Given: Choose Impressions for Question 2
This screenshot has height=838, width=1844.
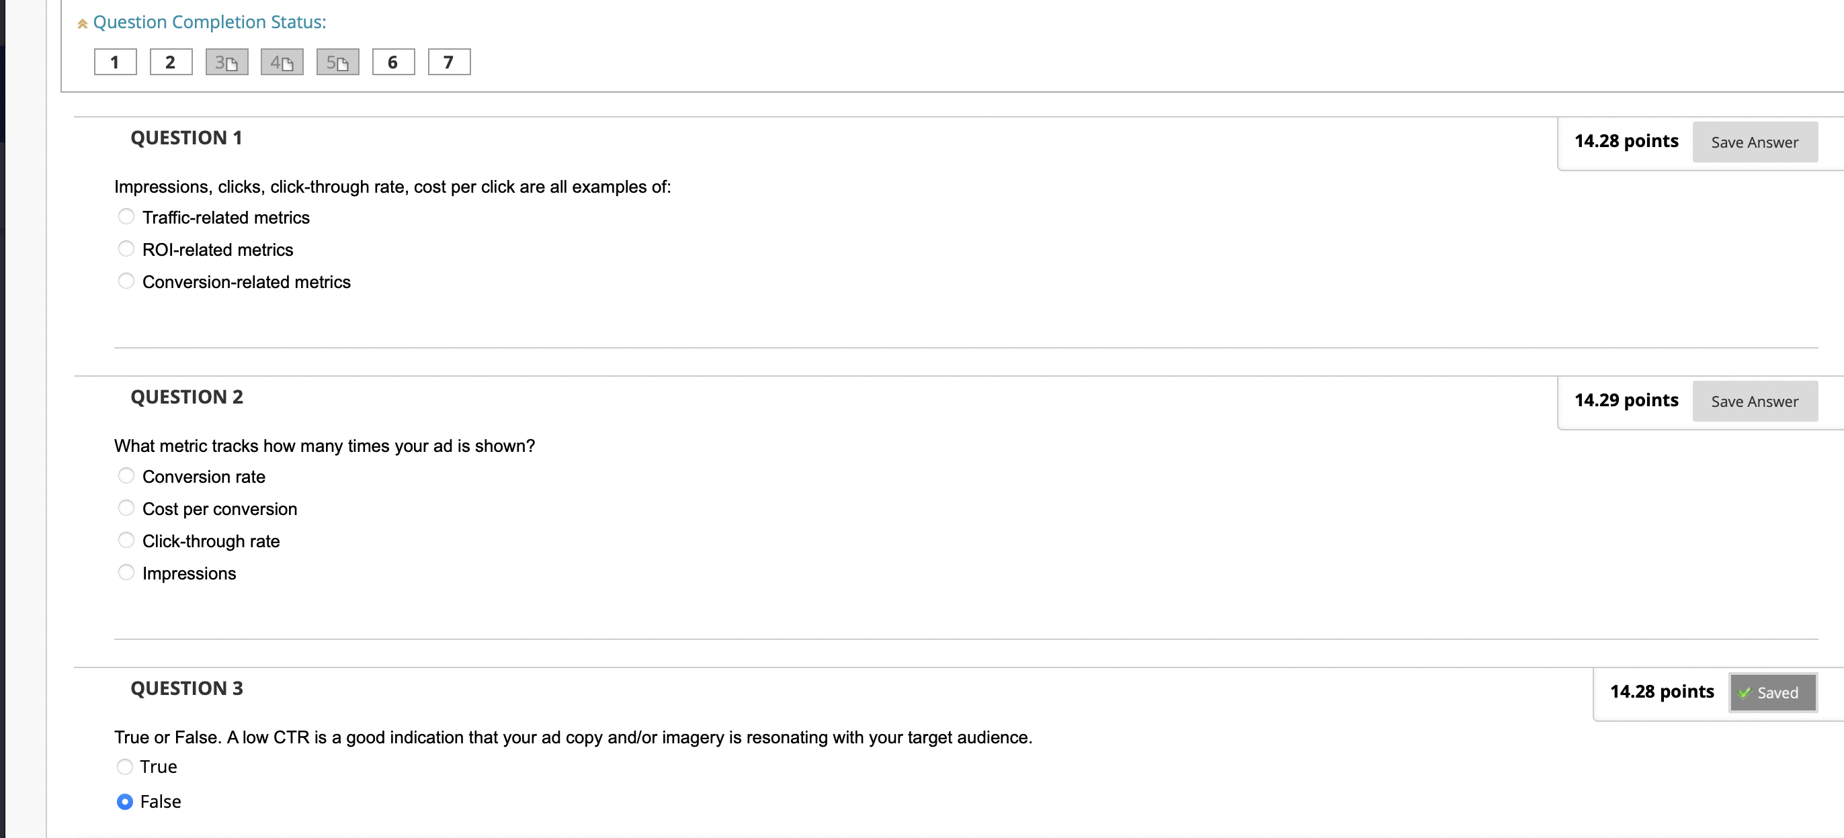Looking at the screenshot, I should (x=126, y=571).
